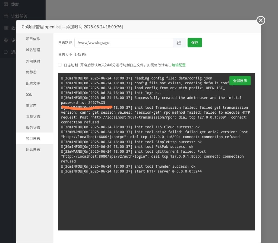Open the folder picker next to 日志路径
Viewport: 278px width, 243px height.
(179, 43)
